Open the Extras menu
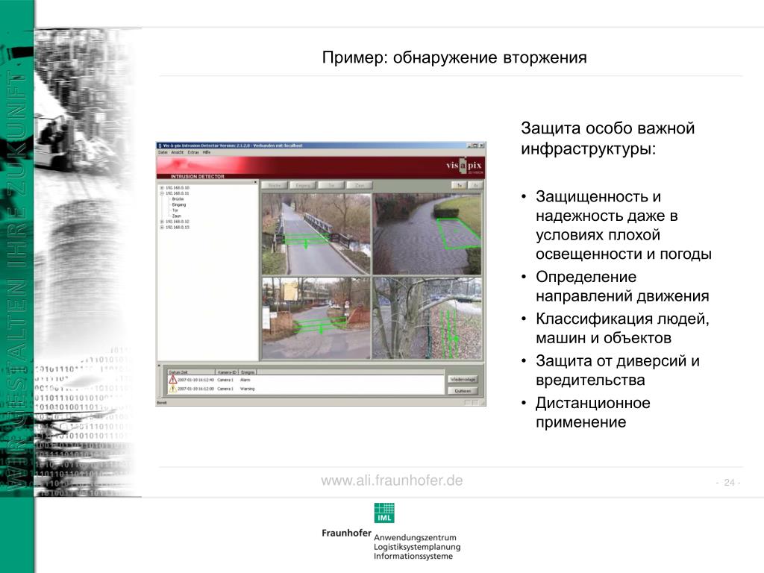 193,152
